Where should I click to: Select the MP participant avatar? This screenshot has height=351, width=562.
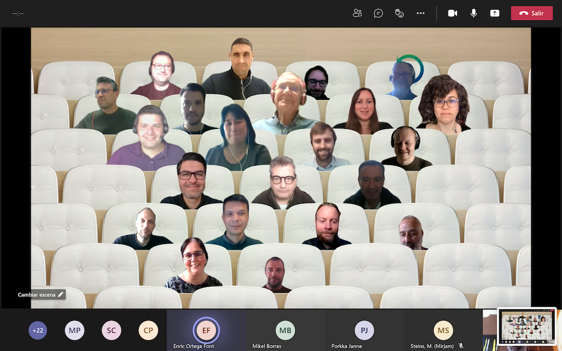75,330
